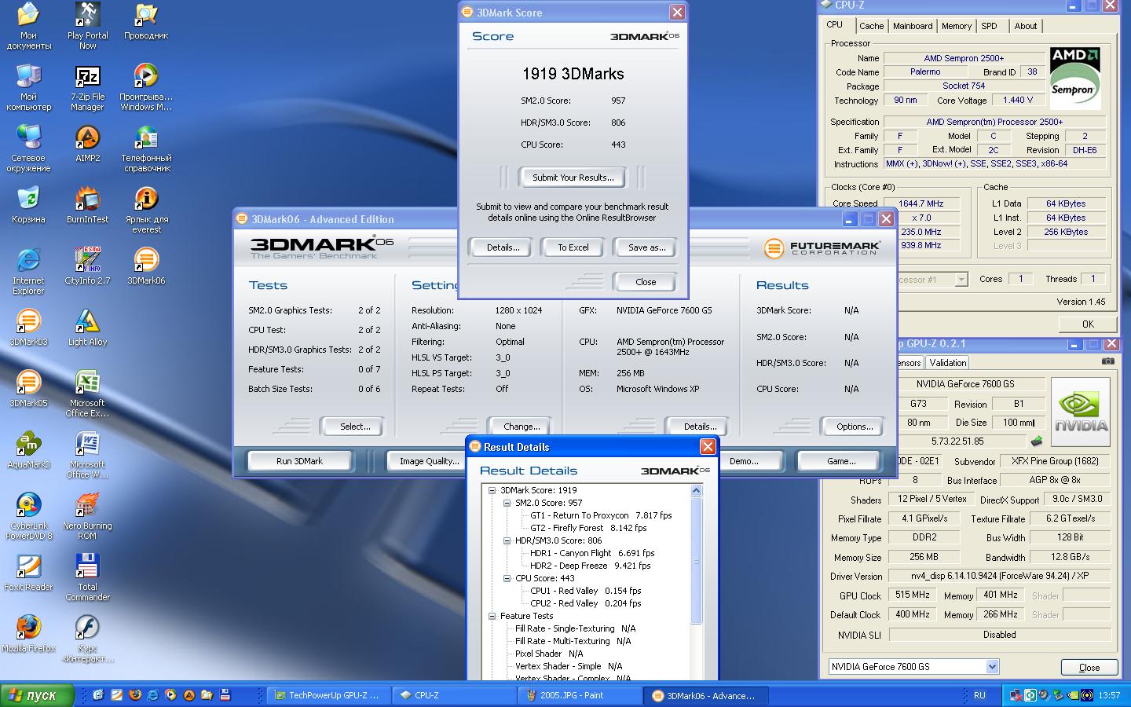This screenshot has height=707, width=1131.
Task: Click Close in the 3DMark Score dialog
Action: (x=646, y=282)
